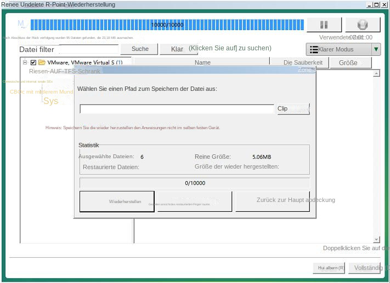390x283 pixels.
Task: Click Zurück zur Haupt abdeckung button
Action: (273, 201)
